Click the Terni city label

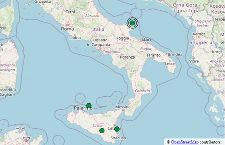coord(71,12)
